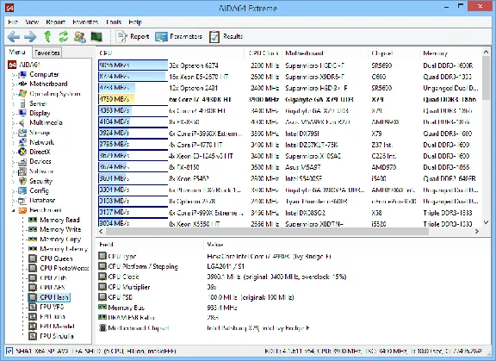Open the Memory Write benchmark

55,229
